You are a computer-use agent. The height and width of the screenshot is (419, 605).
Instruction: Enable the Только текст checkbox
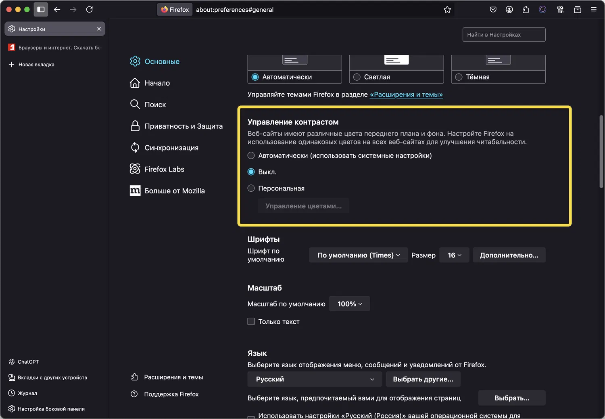click(251, 322)
